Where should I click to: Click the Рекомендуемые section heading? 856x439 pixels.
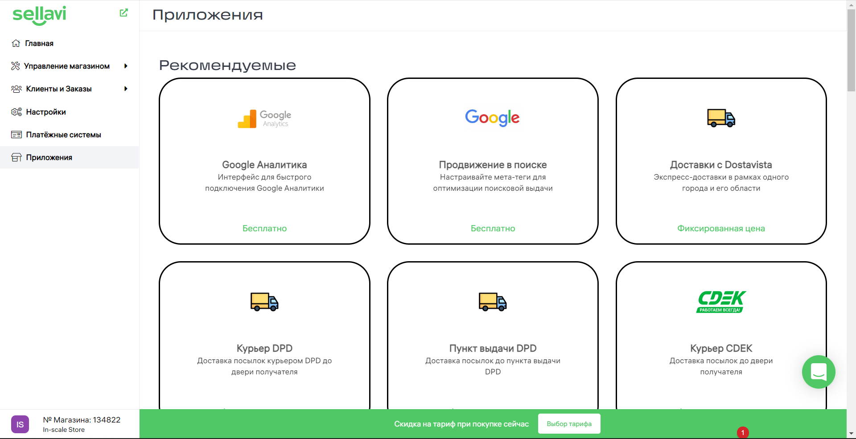click(227, 66)
